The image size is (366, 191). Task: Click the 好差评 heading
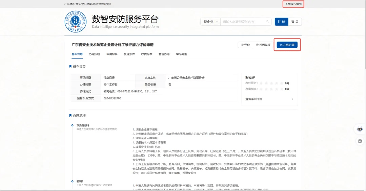coord(250,77)
